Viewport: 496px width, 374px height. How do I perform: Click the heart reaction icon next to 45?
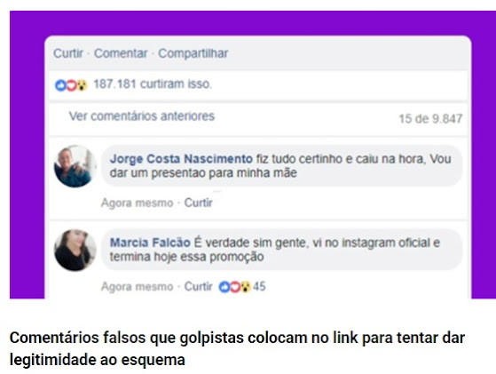(235, 287)
